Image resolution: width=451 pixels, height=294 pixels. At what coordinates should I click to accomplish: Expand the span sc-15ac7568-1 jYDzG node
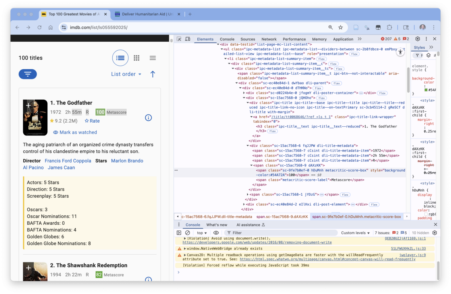tap(248, 195)
